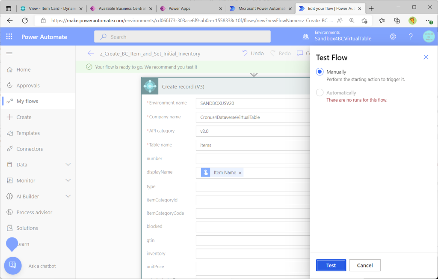Open My flows in sidebar
The height and width of the screenshot is (279, 438).
tap(38, 101)
